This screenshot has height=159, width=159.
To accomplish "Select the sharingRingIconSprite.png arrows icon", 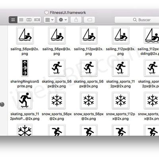I will click(25, 68).
